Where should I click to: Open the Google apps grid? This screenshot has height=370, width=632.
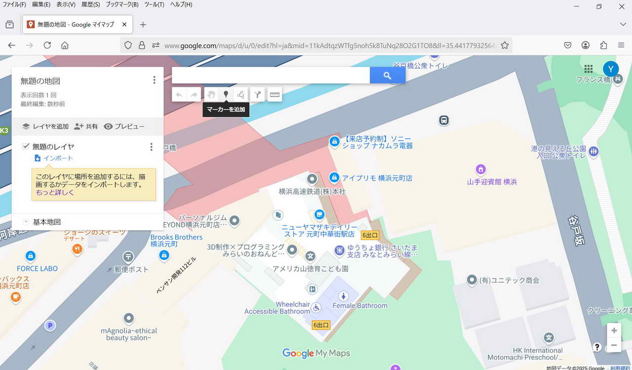point(588,69)
